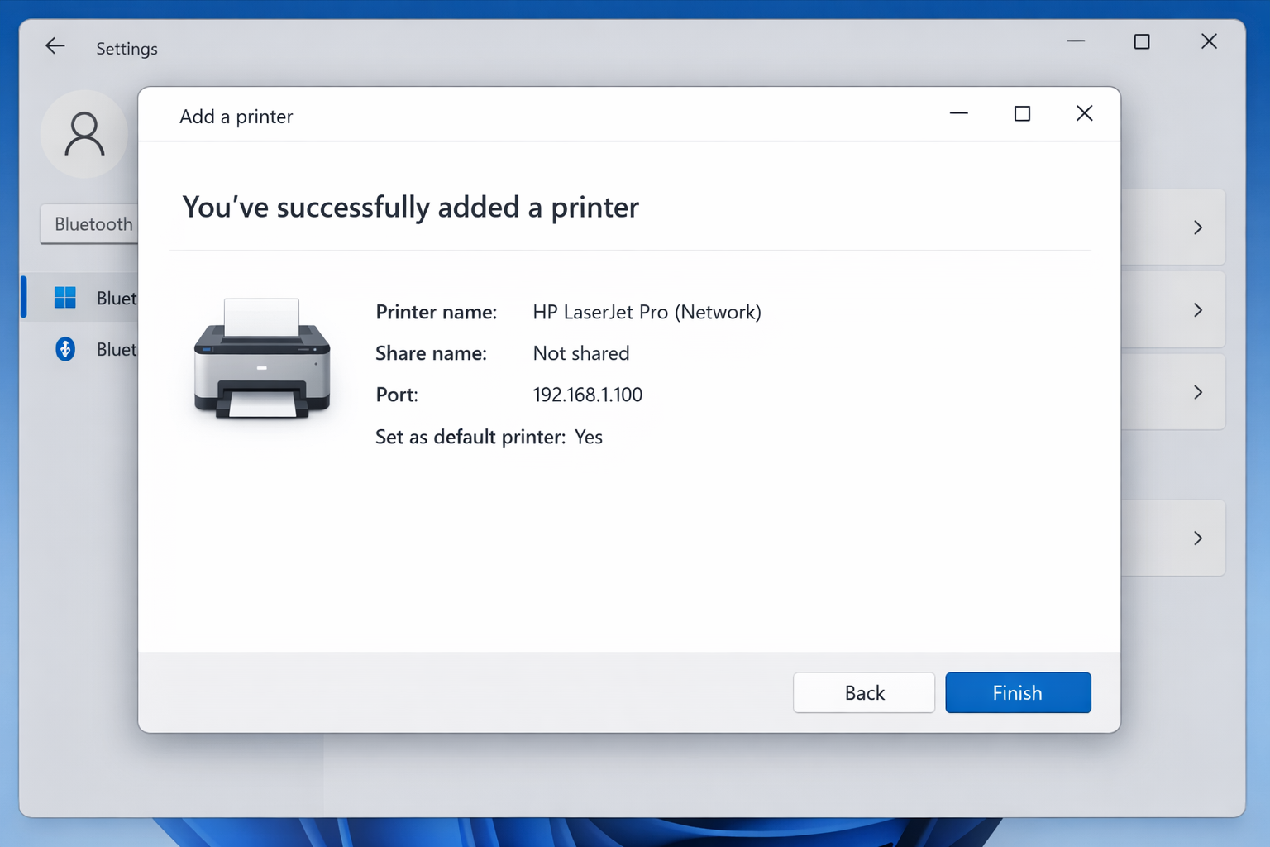Click the Add a printer dialog title
Screen dimensions: 1270x847
tap(236, 116)
